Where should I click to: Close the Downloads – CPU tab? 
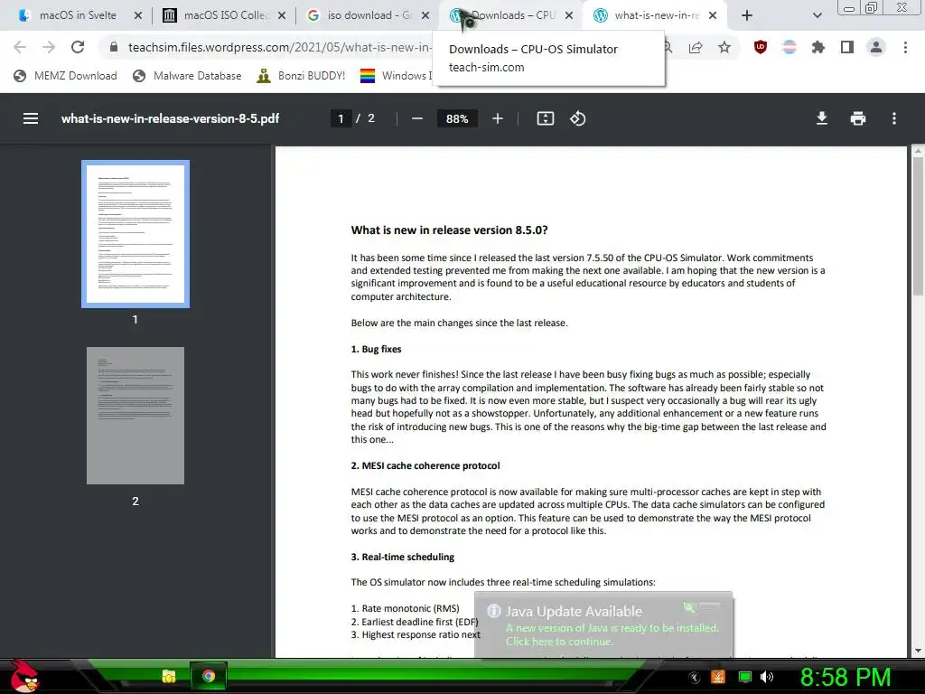tap(569, 15)
